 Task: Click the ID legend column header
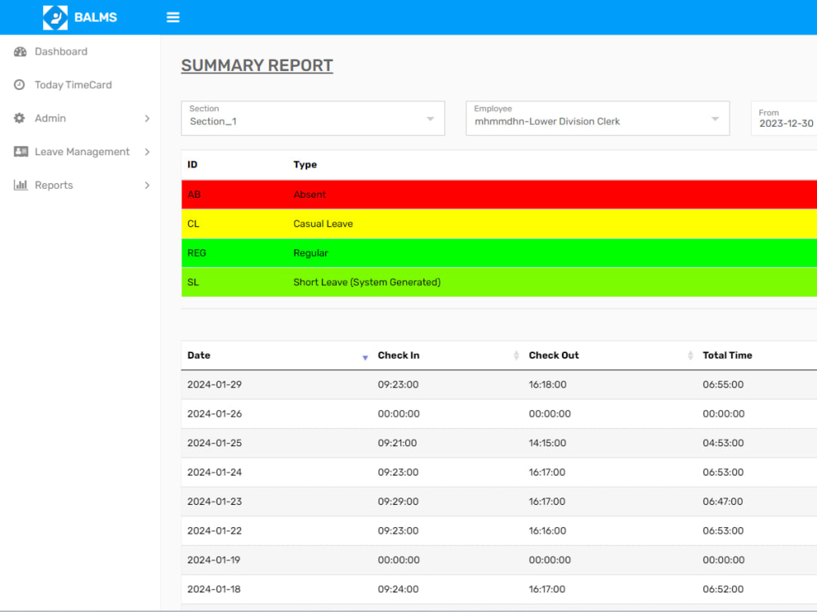point(192,165)
